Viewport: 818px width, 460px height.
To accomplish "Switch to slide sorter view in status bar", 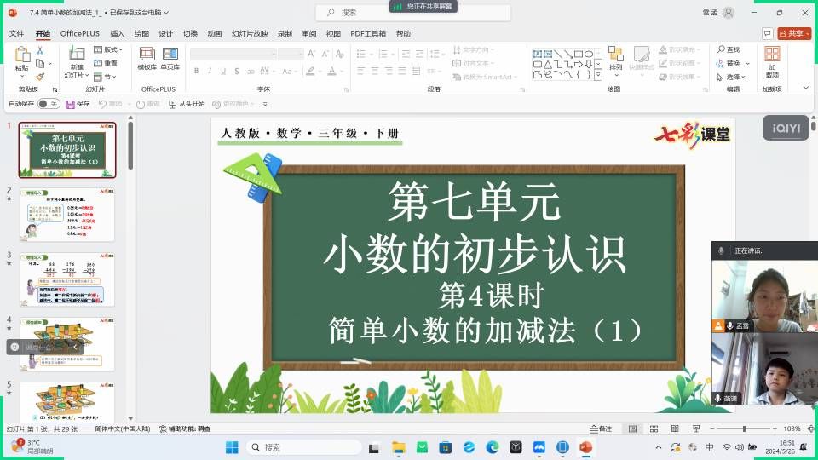I will (x=652, y=428).
